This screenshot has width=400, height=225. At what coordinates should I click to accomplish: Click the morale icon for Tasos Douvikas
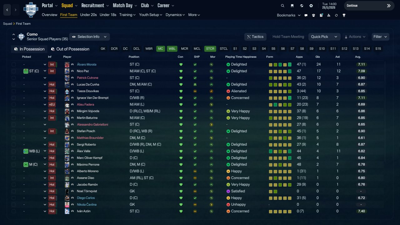click(212, 91)
